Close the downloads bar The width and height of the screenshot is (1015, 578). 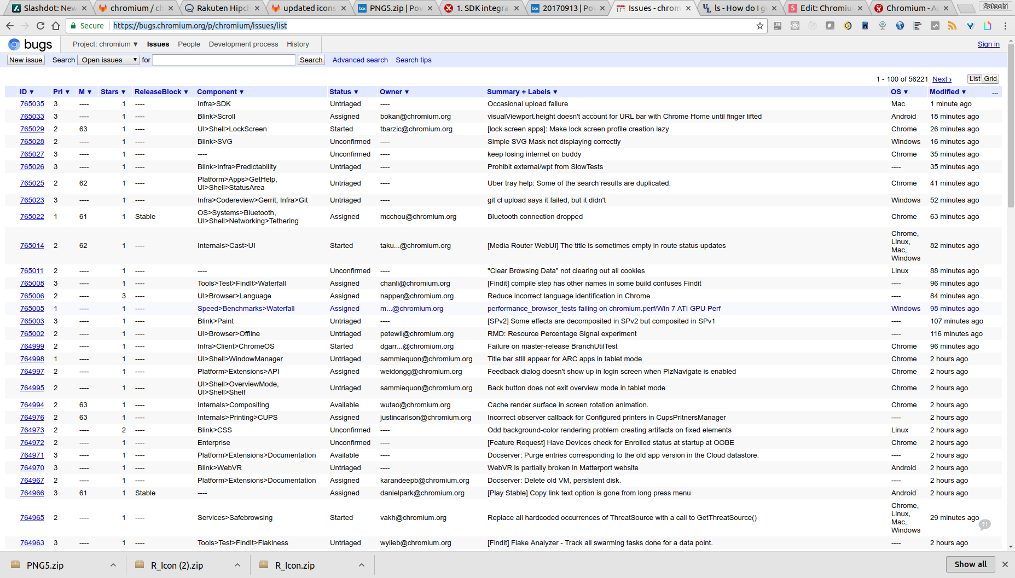tap(1005, 564)
